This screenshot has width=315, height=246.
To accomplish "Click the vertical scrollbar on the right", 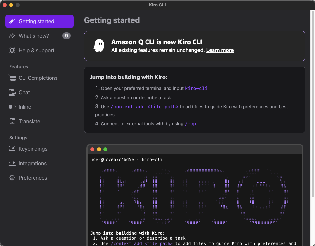I will click(313, 104).
